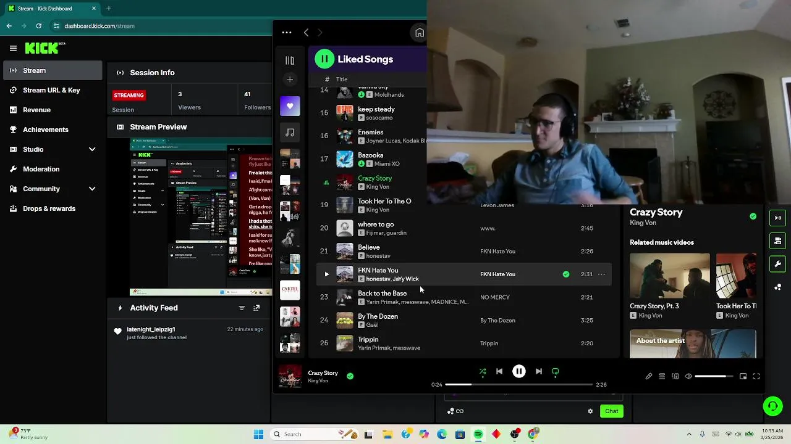Screen dimensions: 791x444
Task: Open the Moderation page
Action: click(x=53, y=169)
